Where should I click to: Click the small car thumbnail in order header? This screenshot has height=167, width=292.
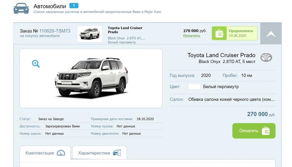[x=90, y=34]
